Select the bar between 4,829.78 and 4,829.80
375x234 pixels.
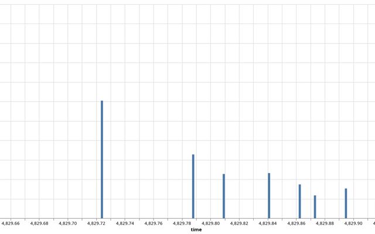193,186
